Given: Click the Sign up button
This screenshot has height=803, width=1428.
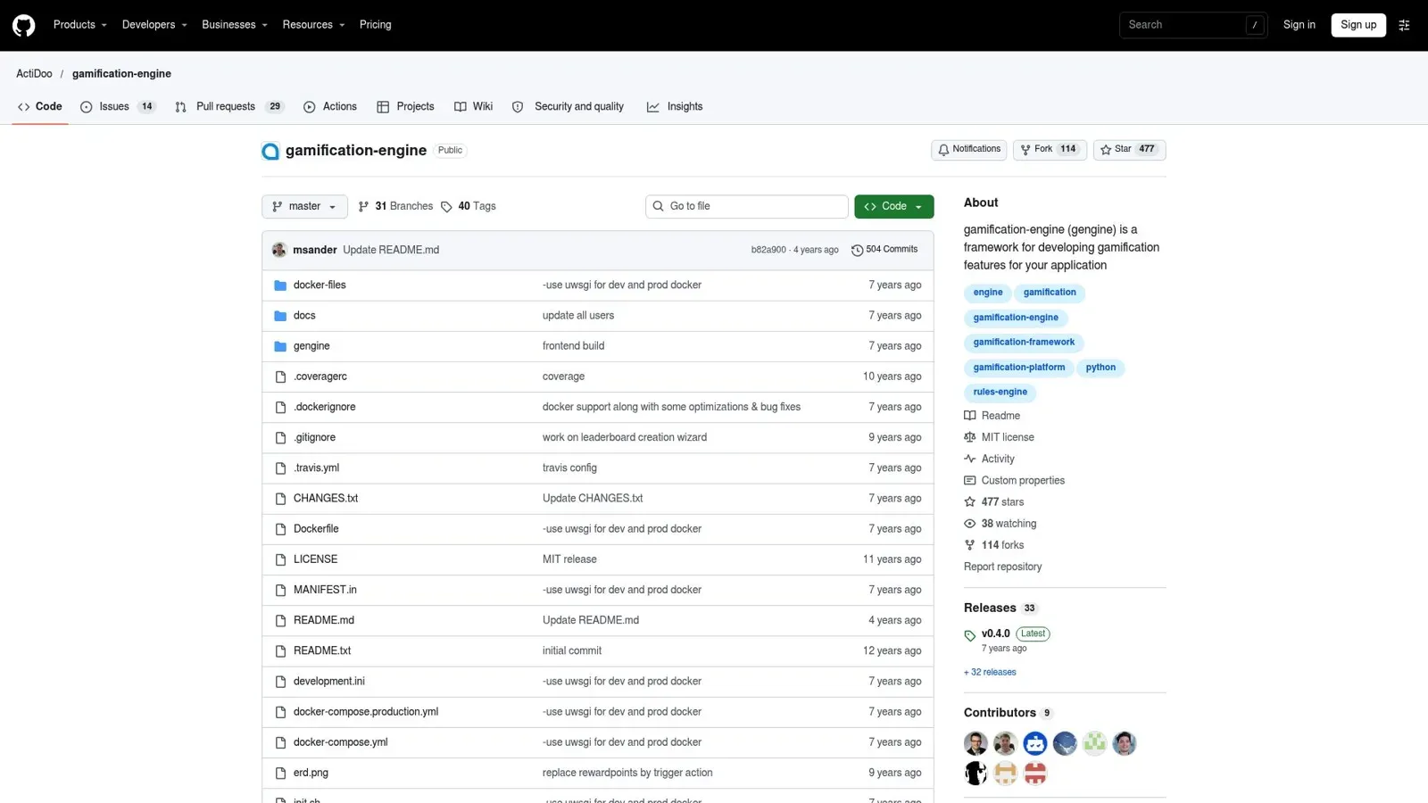Looking at the screenshot, I should coord(1358,25).
